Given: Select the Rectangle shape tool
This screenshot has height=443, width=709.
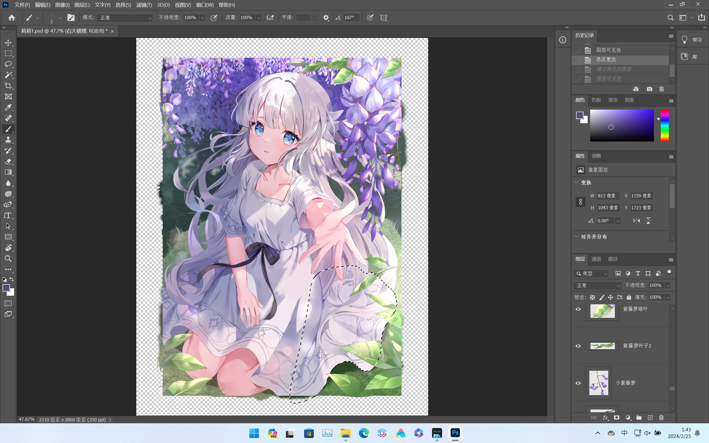Looking at the screenshot, I should tap(8, 237).
